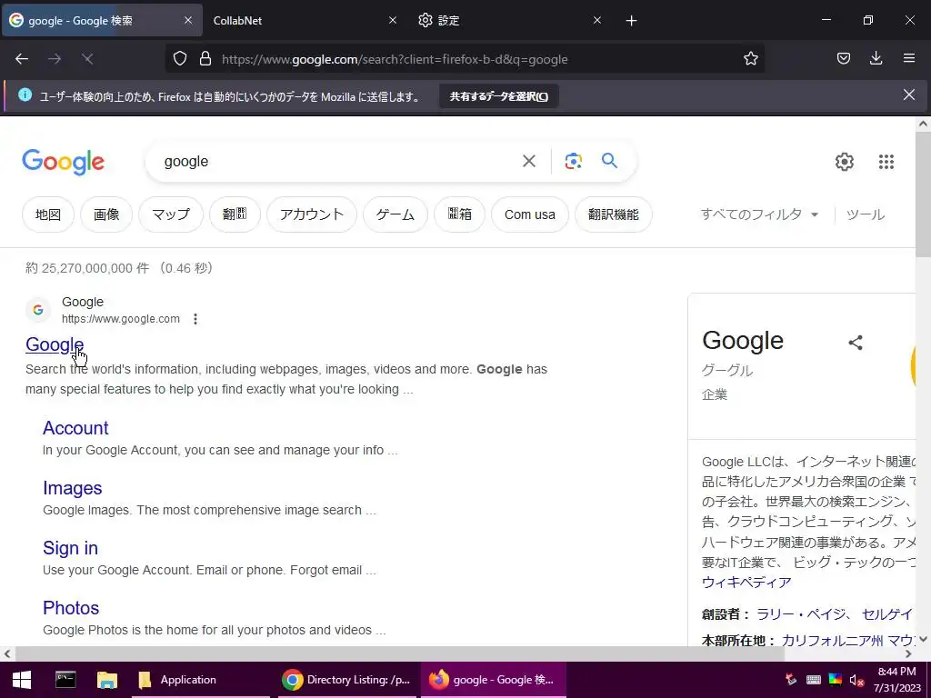Expand the すべてのフィルタ dropdown
The width and height of the screenshot is (931, 698).
(x=759, y=214)
